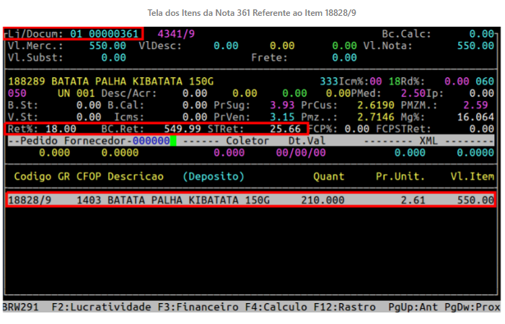Click the magenta code 4341/9
505x324 pixels.
point(175,34)
